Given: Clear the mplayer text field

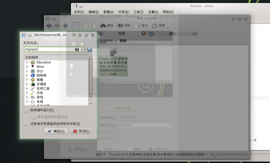Looking at the screenshot, I should pyautogui.click(x=77, y=49).
